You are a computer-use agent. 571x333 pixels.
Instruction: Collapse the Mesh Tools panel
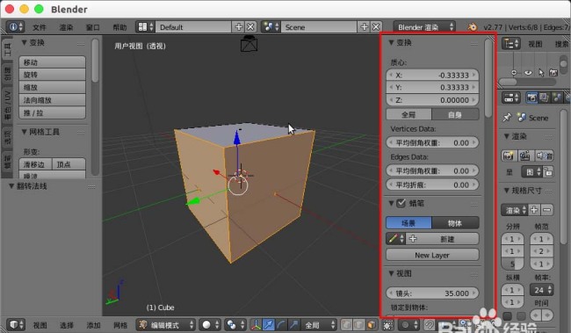tap(25, 132)
